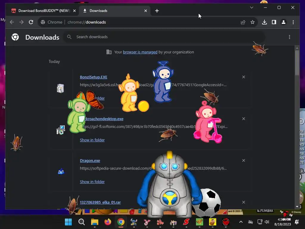Image resolution: width=305 pixels, height=229 pixels.
Task: Click the chrome://downloads address bar
Action: click(148, 22)
